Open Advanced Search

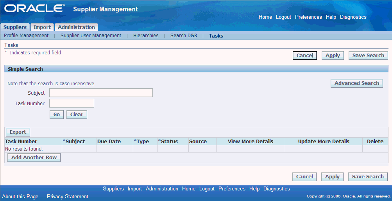357,83
